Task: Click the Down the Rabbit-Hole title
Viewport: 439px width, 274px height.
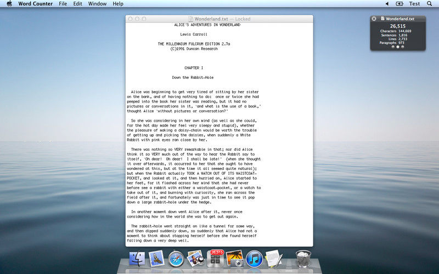Action: pos(193,77)
